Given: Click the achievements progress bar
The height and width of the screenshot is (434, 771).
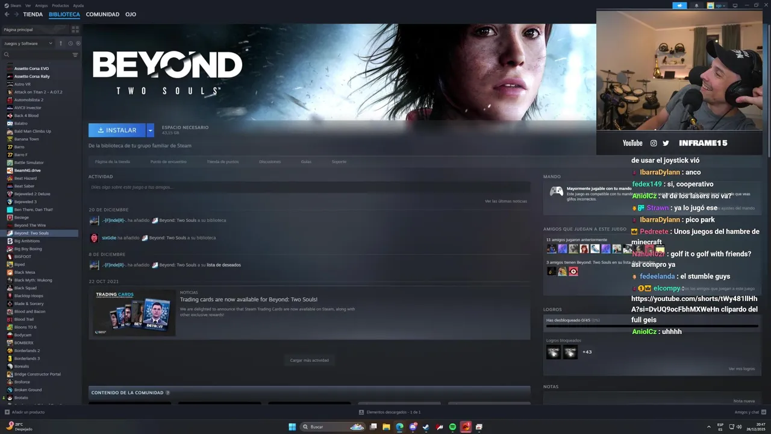Looking at the screenshot, I should pos(652,326).
